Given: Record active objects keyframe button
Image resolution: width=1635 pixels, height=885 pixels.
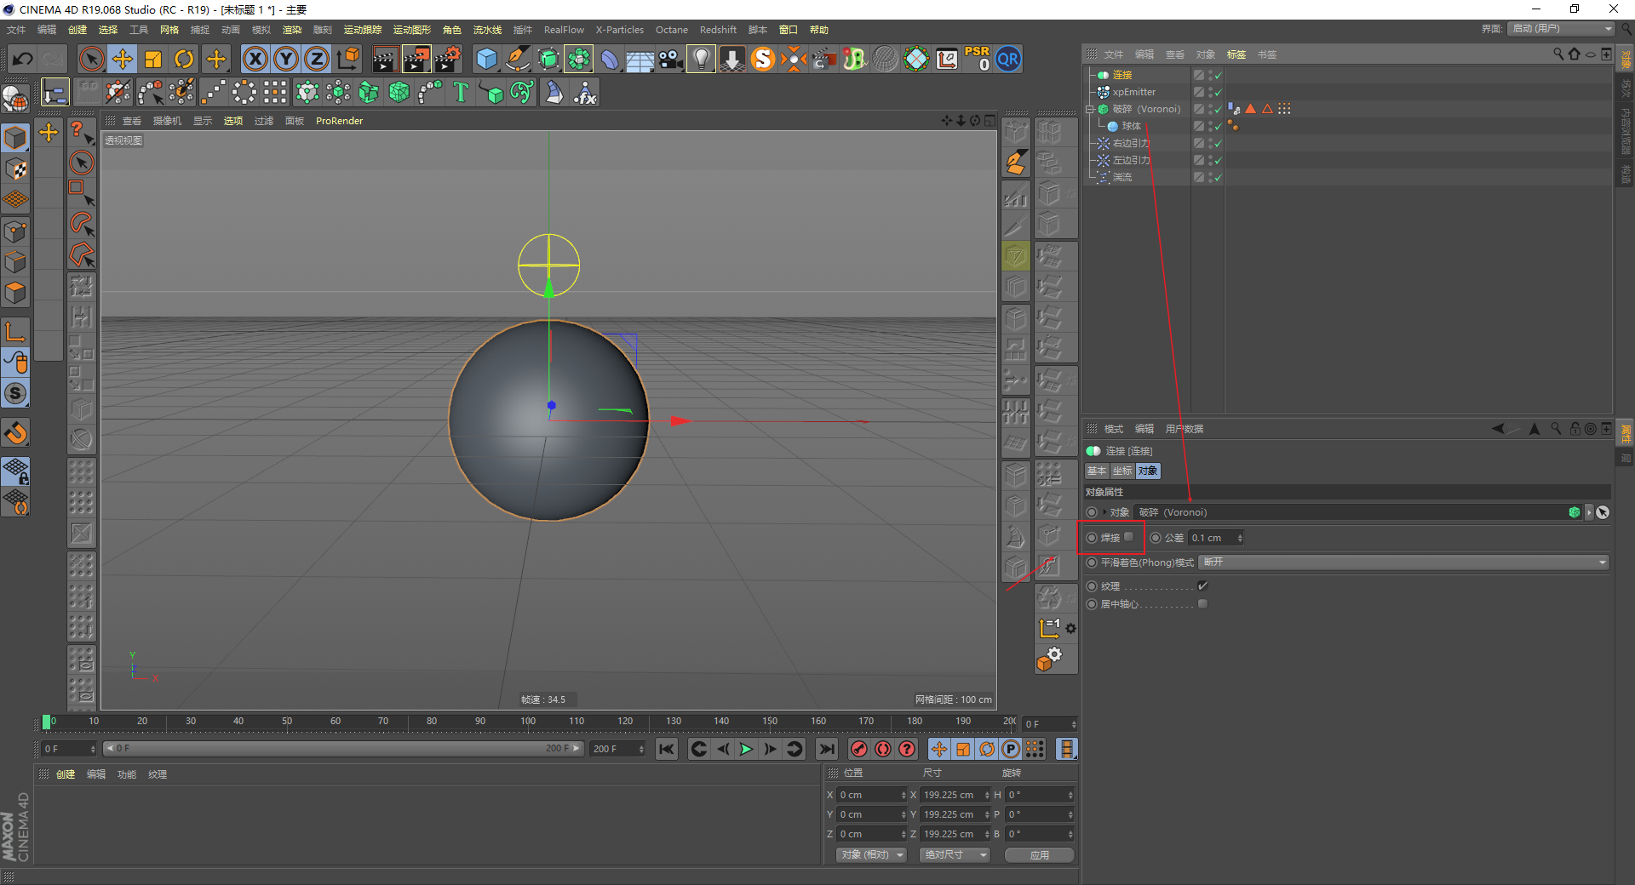Looking at the screenshot, I should [859, 749].
